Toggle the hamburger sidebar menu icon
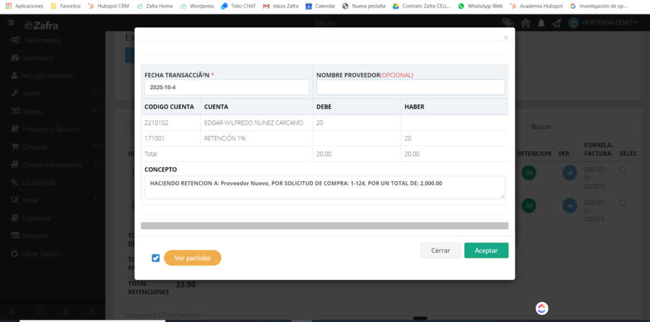The height and width of the screenshot is (322, 650). (x=10, y=22)
